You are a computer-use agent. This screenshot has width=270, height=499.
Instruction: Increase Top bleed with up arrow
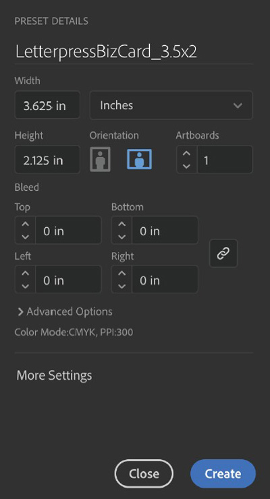[26, 224]
